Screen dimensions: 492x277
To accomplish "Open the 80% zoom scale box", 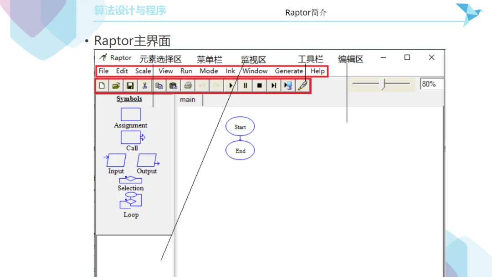I will 432,84.
